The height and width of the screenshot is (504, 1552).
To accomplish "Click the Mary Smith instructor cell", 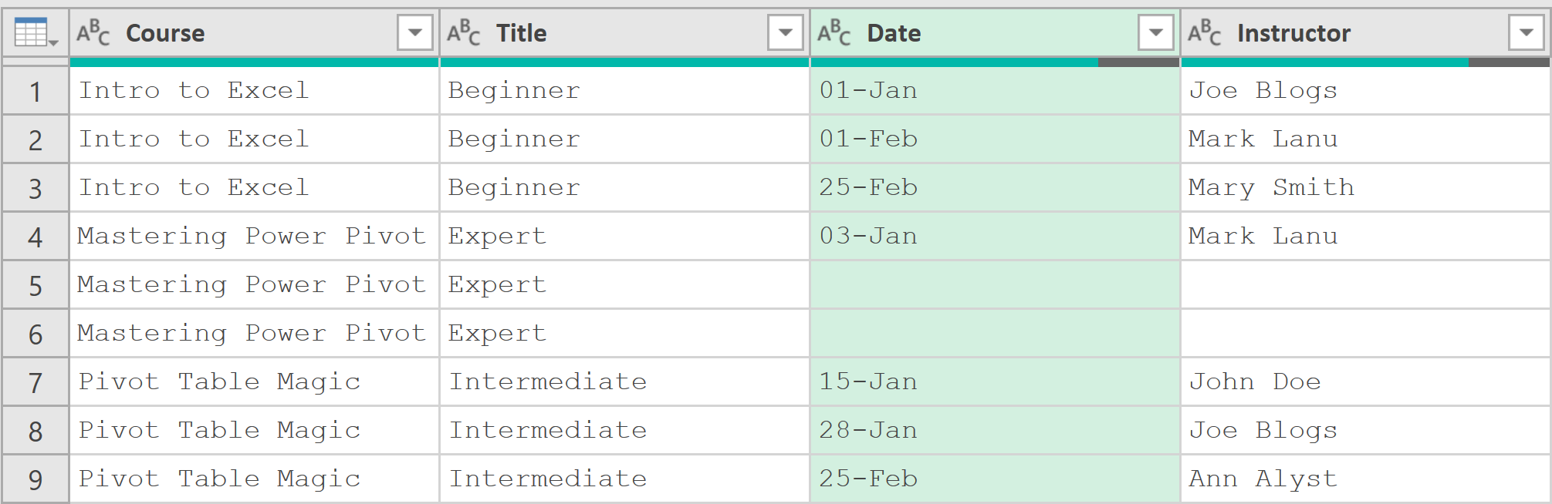I will coord(1365,188).
